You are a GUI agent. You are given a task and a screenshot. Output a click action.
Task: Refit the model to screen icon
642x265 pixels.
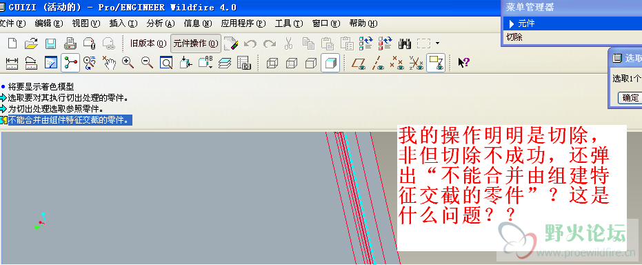pos(167,63)
